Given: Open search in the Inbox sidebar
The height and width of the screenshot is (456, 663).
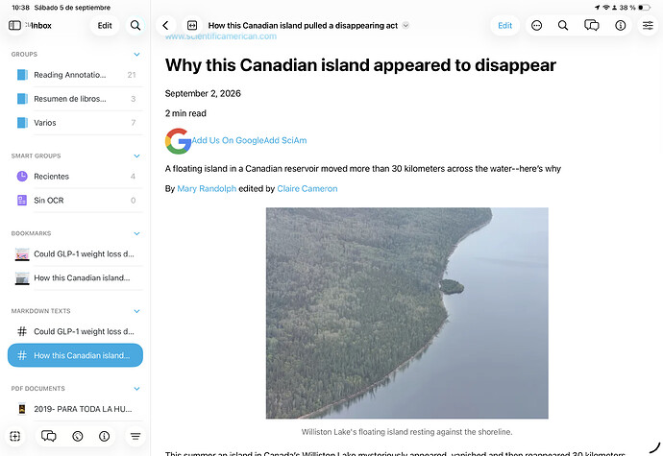Looking at the screenshot, I should pyautogui.click(x=135, y=25).
